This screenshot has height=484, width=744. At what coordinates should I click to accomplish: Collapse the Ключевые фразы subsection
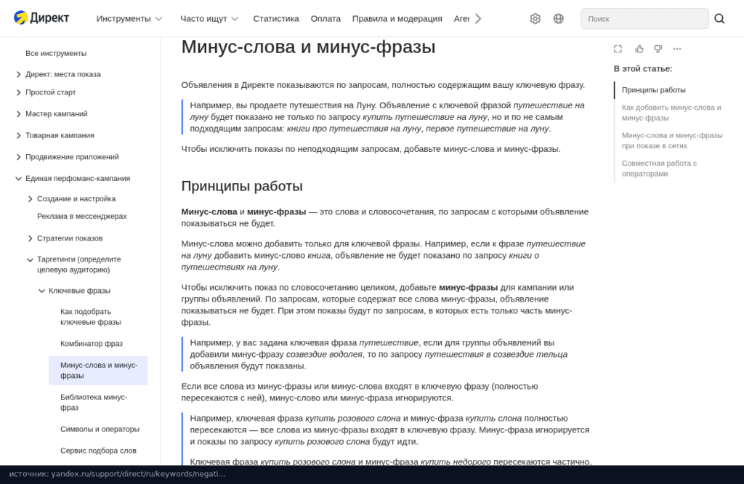tap(41, 291)
